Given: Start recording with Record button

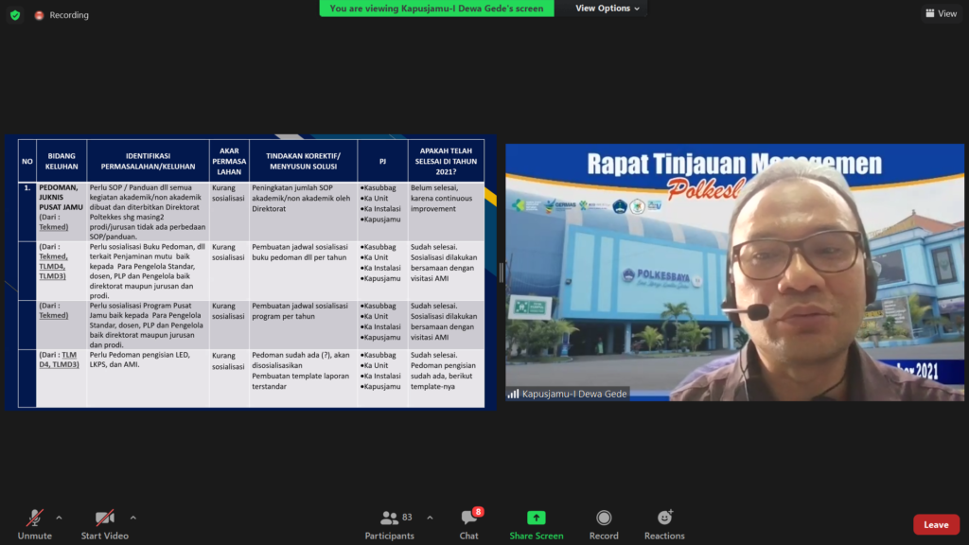Looking at the screenshot, I should (604, 524).
